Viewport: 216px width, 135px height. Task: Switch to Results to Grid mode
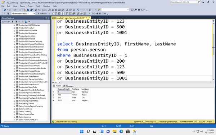pos(81,14)
